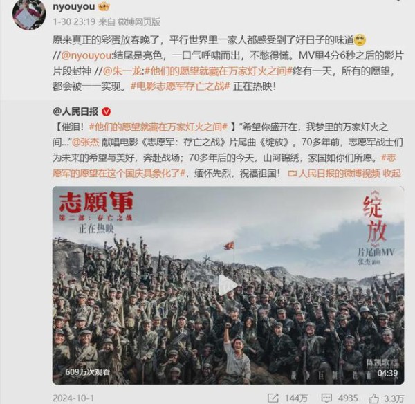The width and height of the screenshot is (415, 404).
Task: Click the 微博网页版 source link
Action: click(x=139, y=21)
